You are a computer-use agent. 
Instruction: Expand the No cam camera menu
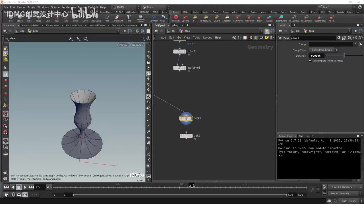click(x=137, y=45)
